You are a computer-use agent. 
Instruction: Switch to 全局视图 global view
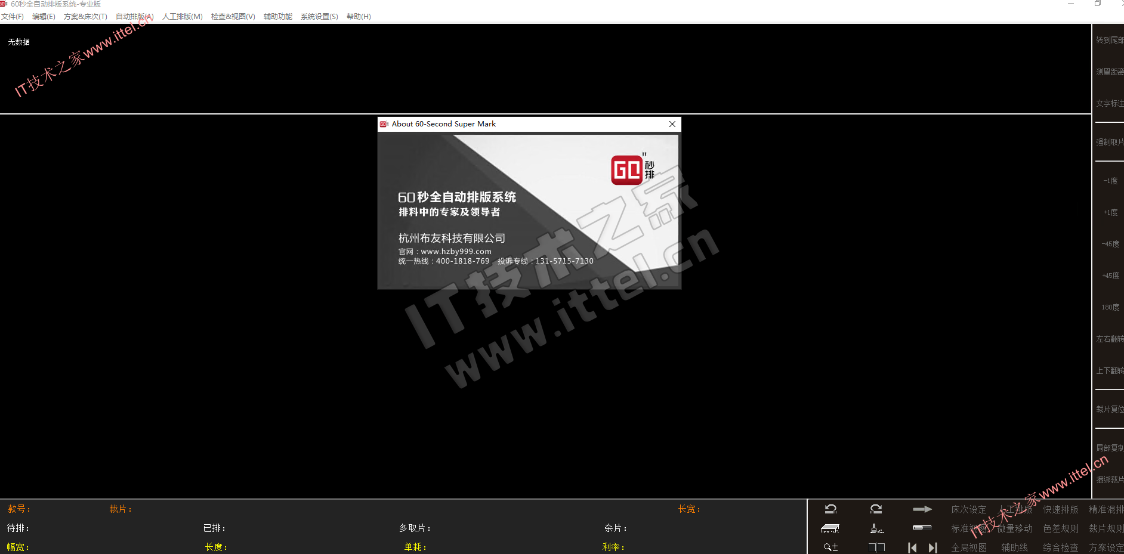pos(969,547)
